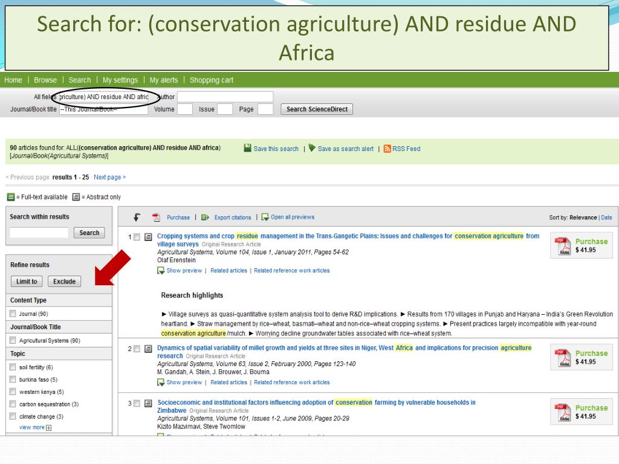Click abstract-only icon for result 2

click(148, 349)
